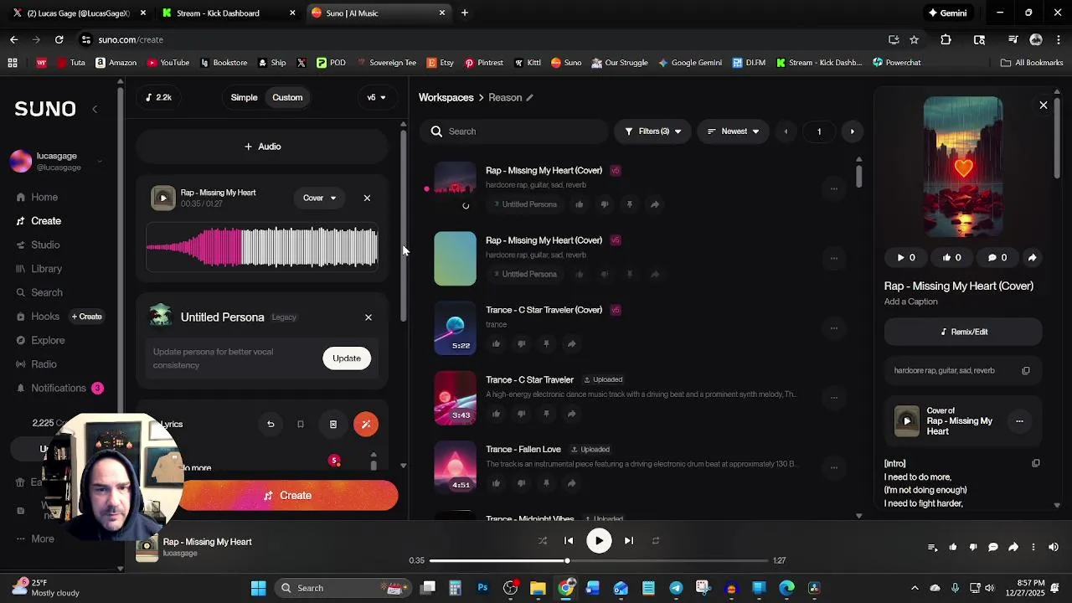Copy the hardcore rap style tags
This screenshot has height=603, width=1072.
pyautogui.click(x=1026, y=371)
